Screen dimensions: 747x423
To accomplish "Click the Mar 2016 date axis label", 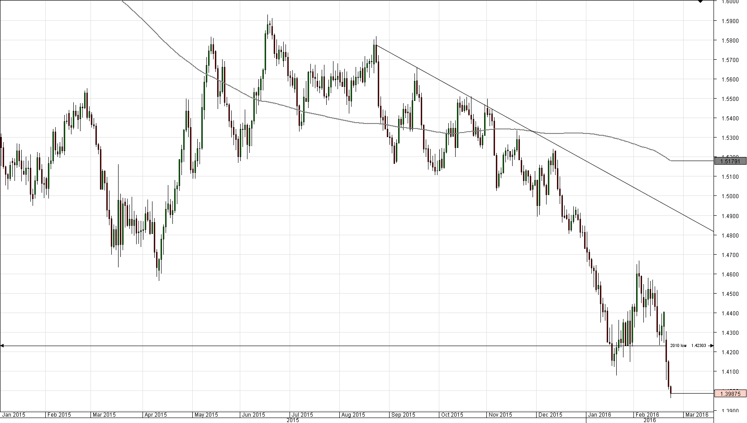I will tap(697, 414).
